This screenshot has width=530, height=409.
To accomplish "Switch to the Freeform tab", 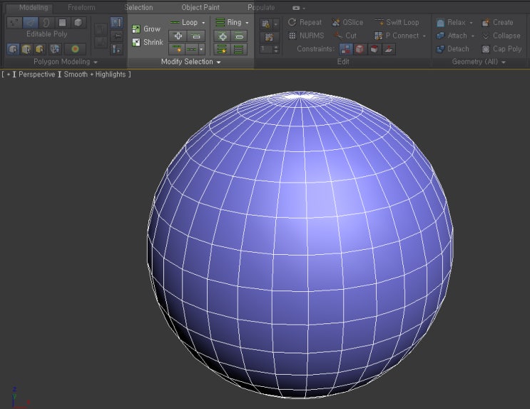I will pyautogui.click(x=81, y=7).
